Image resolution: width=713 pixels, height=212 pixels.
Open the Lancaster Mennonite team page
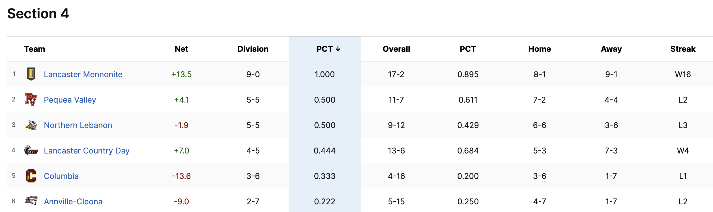pos(83,74)
